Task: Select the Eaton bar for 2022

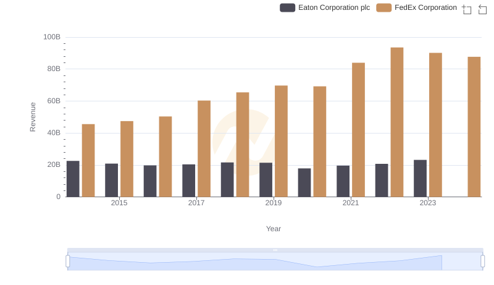Action: pos(382,181)
